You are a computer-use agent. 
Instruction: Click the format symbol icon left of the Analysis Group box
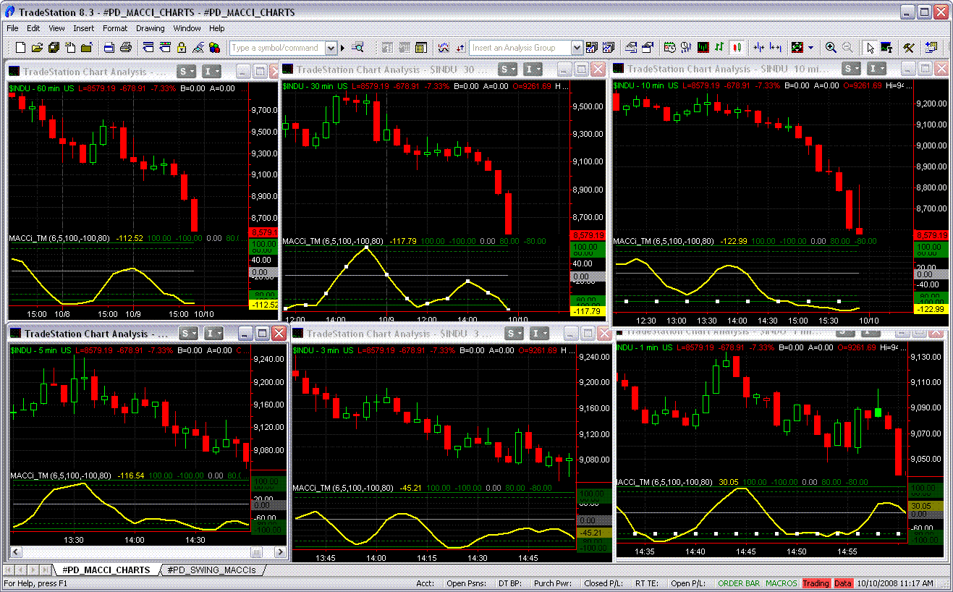(460, 48)
